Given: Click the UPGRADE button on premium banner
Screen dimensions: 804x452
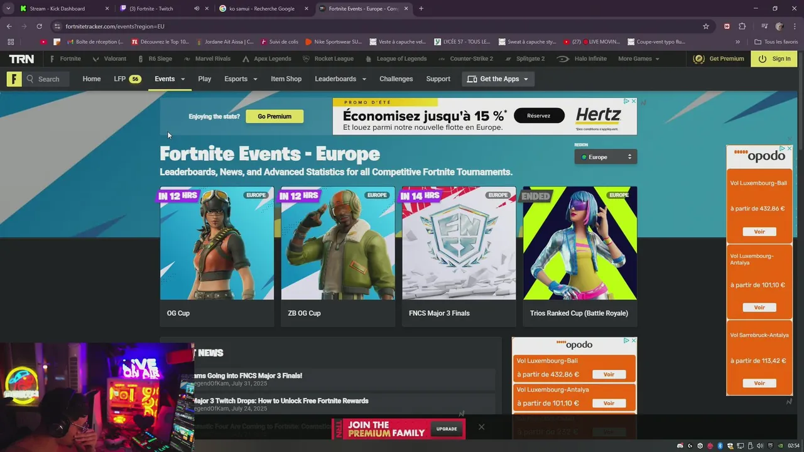Looking at the screenshot, I should pos(447,429).
